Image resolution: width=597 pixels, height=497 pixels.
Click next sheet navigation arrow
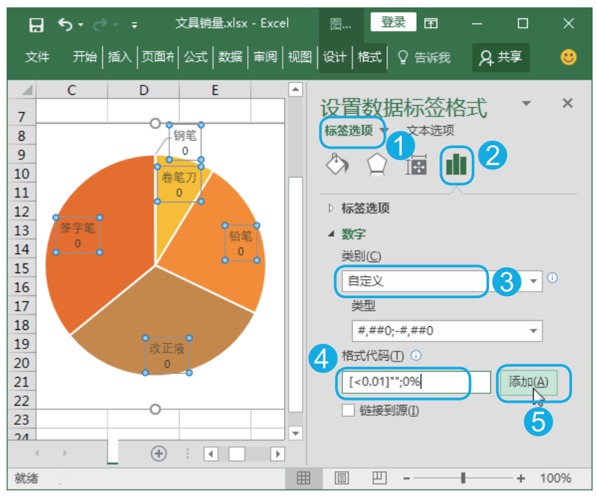pyautogui.click(x=65, y=454)
